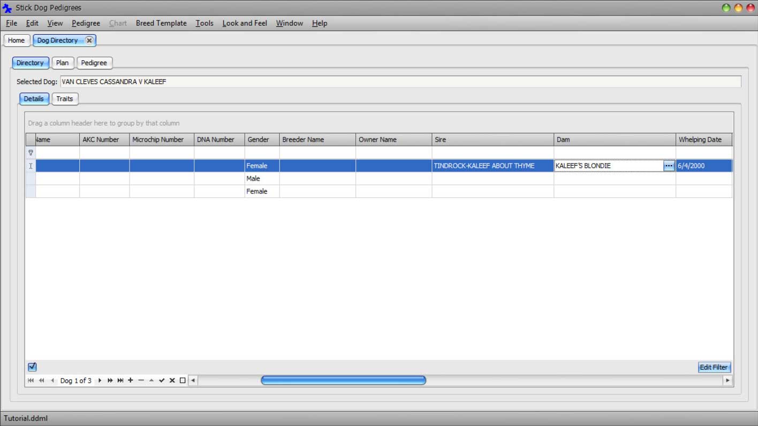Jump to the last dog record
The width and height of the screenshot is (758, 426).
point(120,381)
